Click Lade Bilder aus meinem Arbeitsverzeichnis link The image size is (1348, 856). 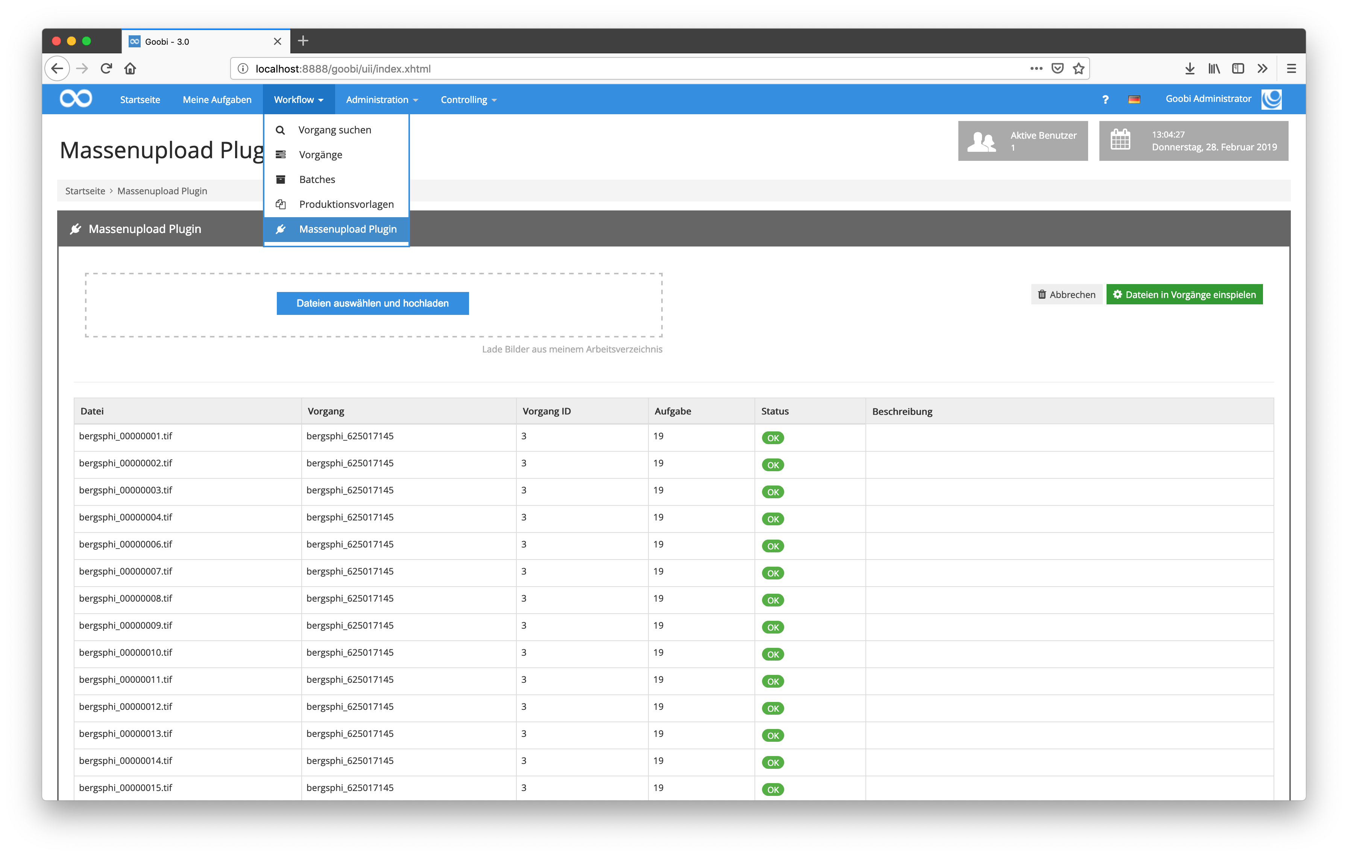point(572,349)
